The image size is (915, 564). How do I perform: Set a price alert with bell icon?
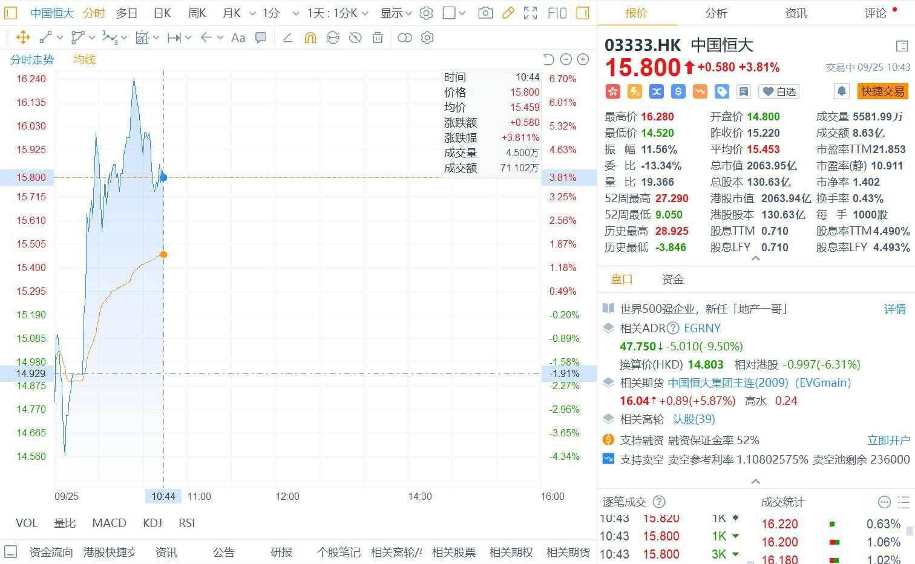(x=841, y=91)
